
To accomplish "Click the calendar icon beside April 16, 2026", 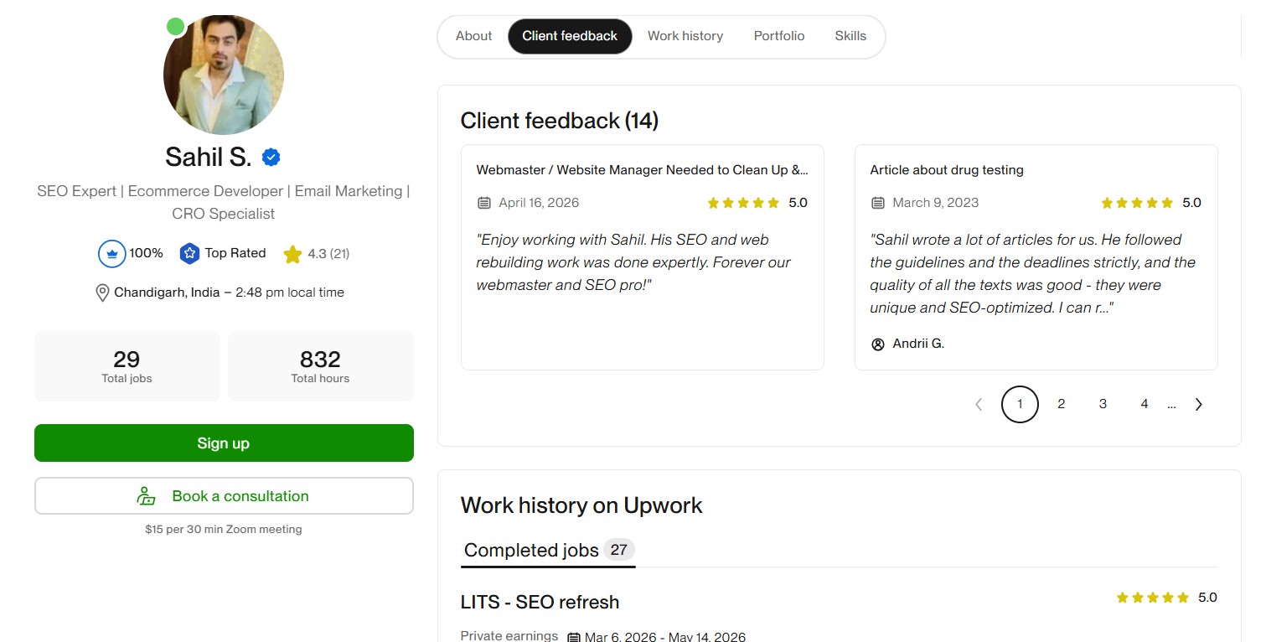I will [x=484, y=203].
